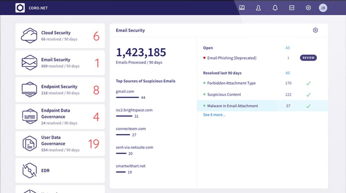Open the devices monitor icon in header
Screen dimensions: 346x193
242,8
